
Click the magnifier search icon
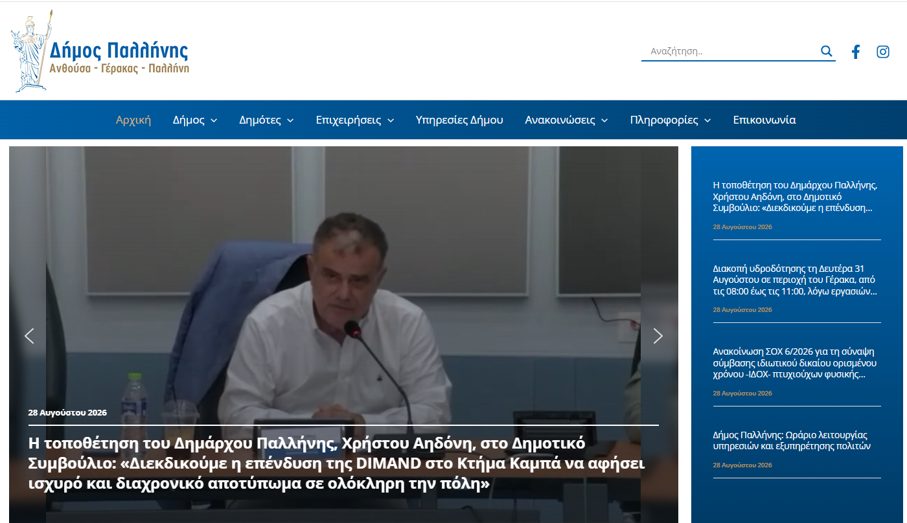pos(826,51)
